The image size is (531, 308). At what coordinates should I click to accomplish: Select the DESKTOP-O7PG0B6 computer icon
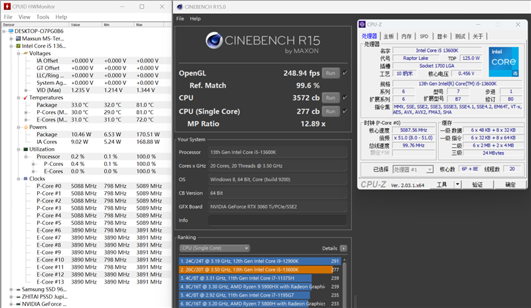coord(11,31)
